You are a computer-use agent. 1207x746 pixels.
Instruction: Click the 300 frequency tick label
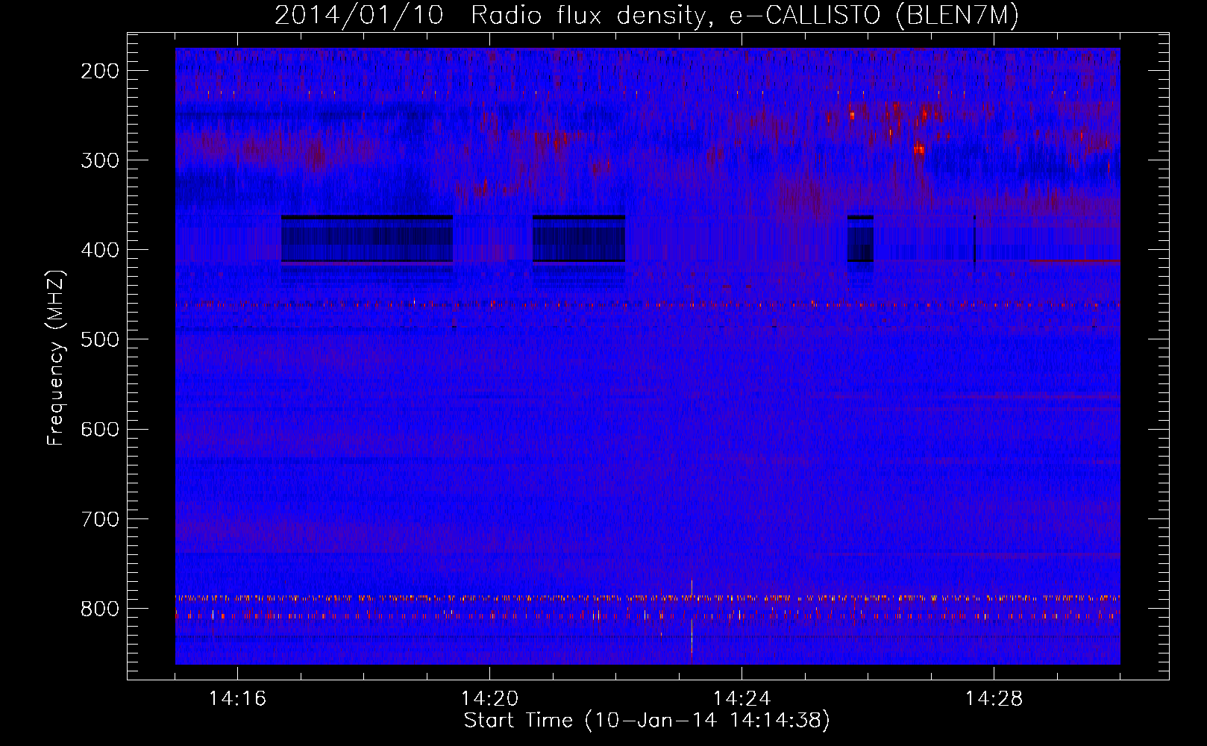[x=100, y=160]
